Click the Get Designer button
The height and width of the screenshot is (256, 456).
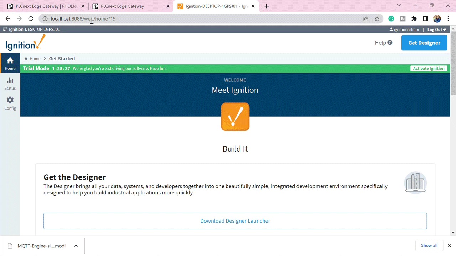(424, 43)
